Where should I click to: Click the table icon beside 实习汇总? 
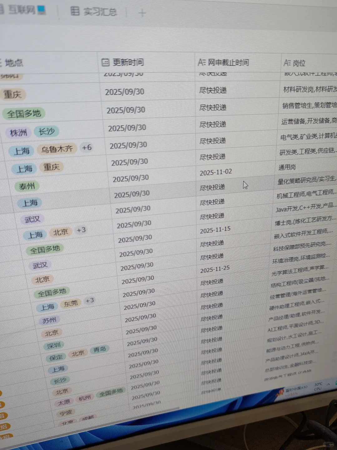tap(75, 11)
